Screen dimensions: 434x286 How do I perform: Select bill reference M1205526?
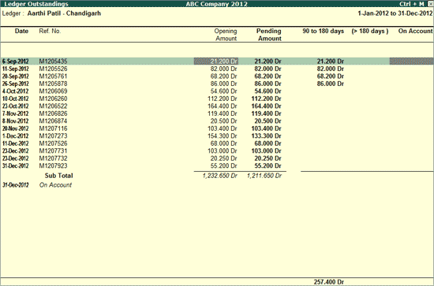pos(53,69)
